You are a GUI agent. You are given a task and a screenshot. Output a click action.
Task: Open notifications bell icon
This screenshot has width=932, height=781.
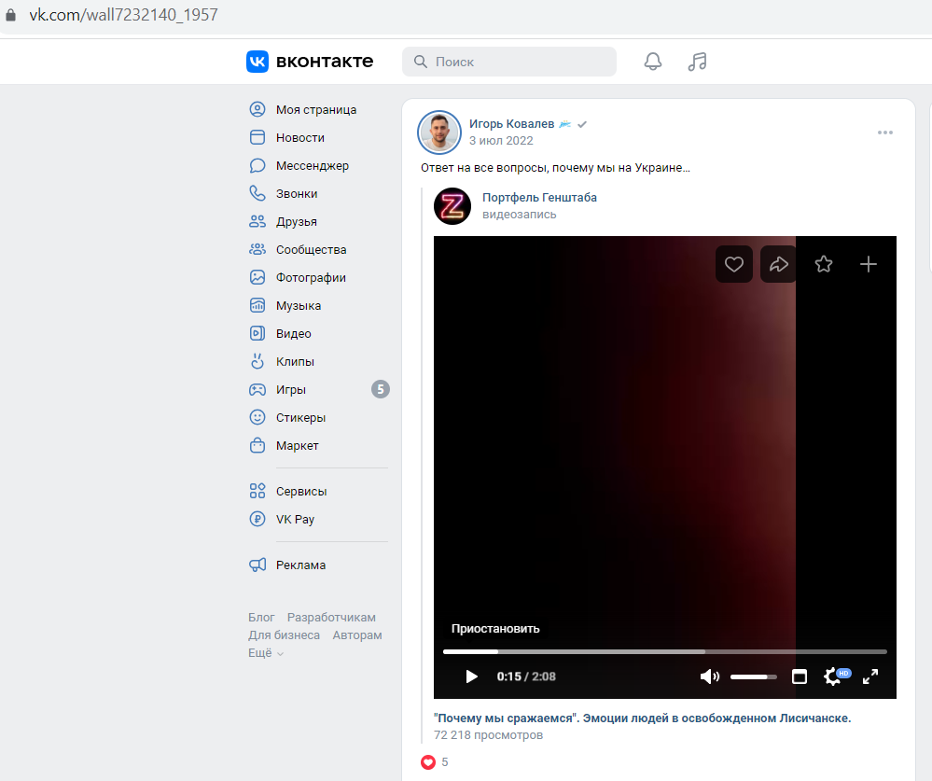653,62
